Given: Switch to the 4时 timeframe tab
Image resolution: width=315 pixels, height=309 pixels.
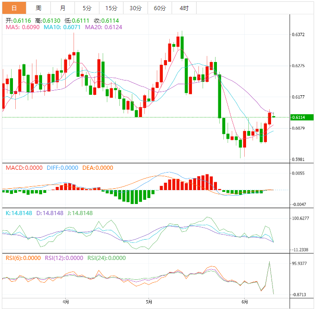Looking at the screenshot, I should [x=184, y=8].
